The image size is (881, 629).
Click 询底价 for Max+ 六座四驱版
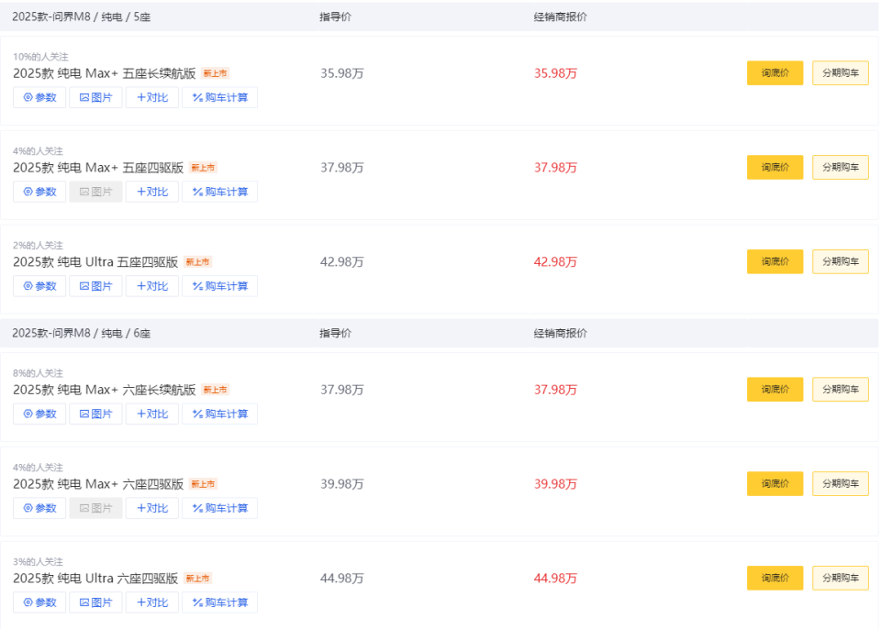[x=775, y=483]
